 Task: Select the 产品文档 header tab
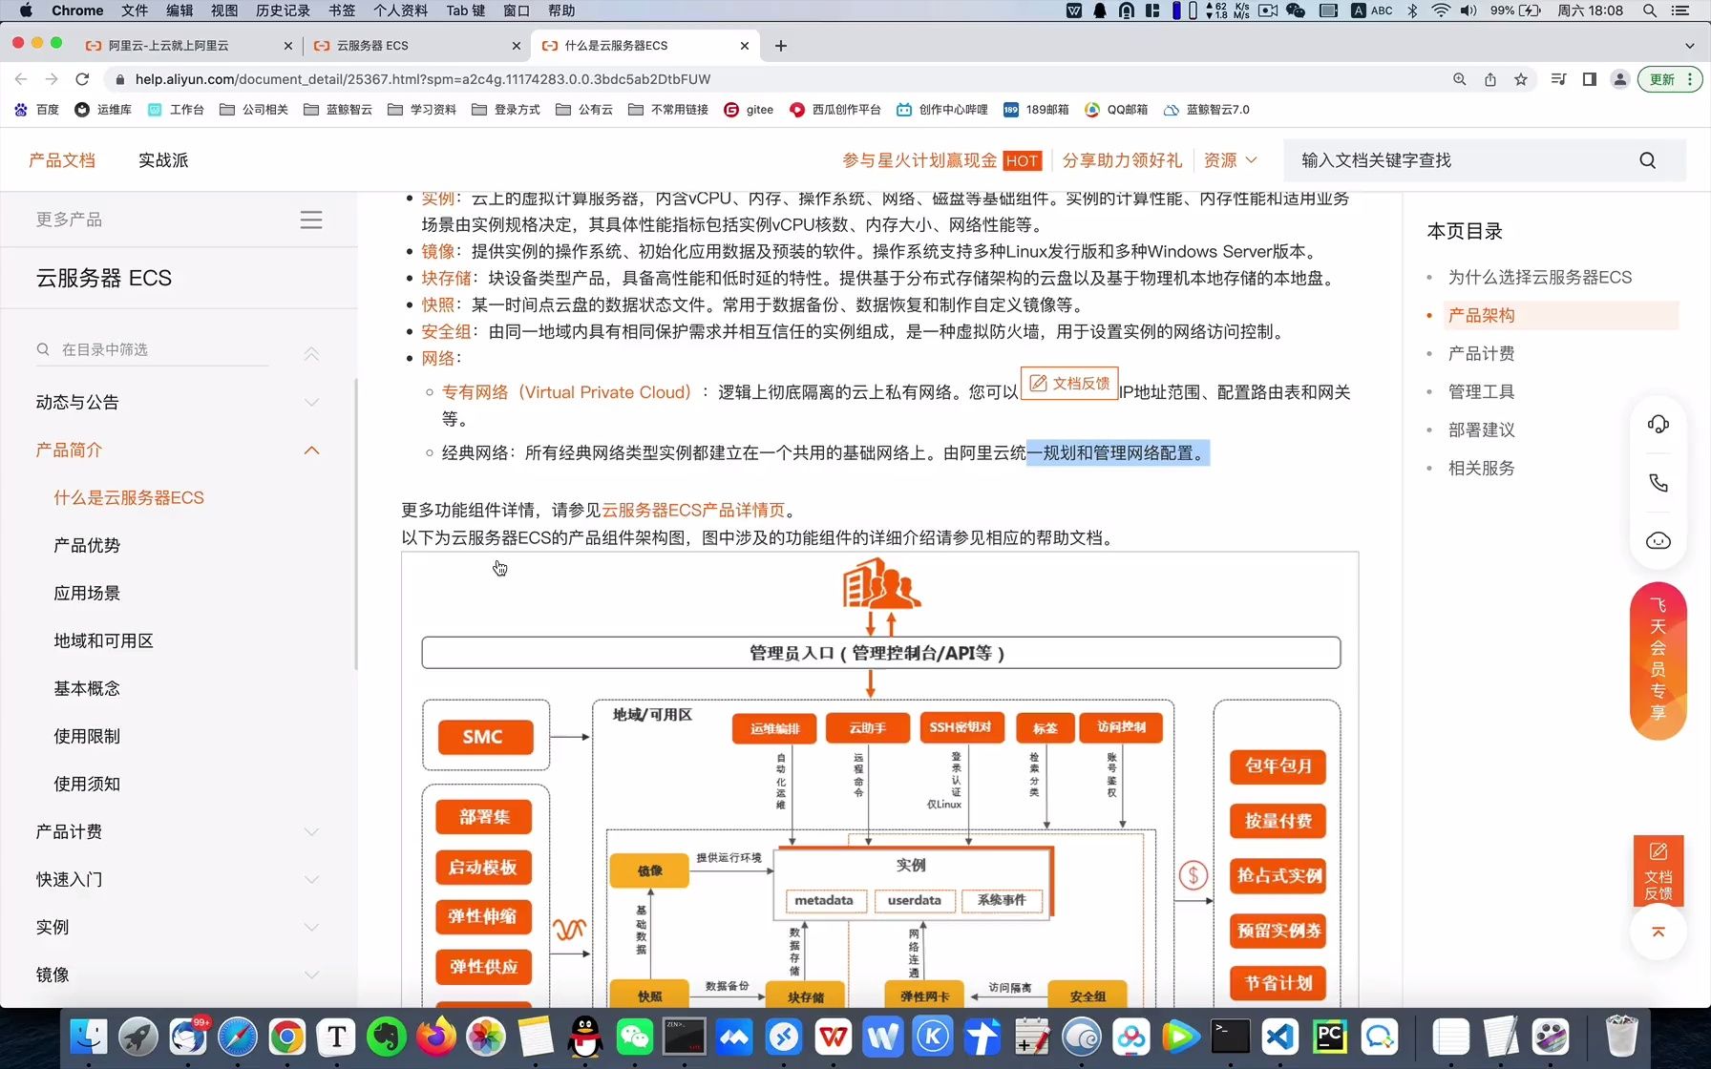[x=62, y=160]
